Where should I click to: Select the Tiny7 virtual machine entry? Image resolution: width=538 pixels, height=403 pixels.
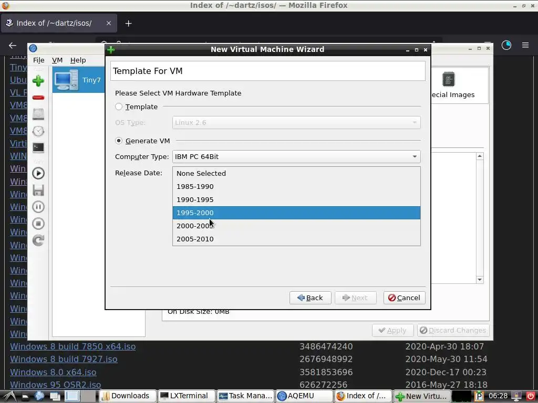tap(79, 80)
